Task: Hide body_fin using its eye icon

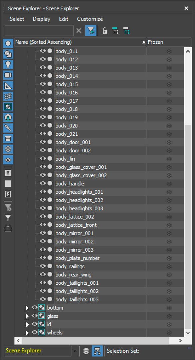Action: pos(43,158)
